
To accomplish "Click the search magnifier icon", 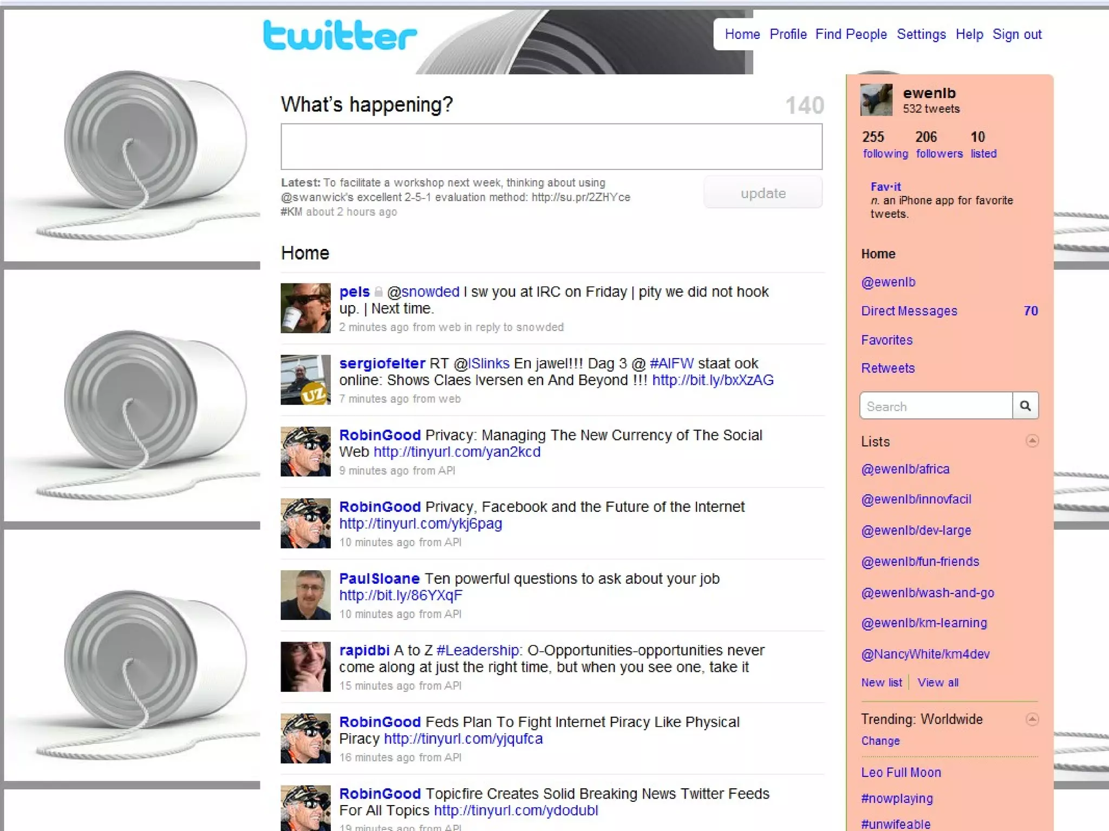I will [1025, 406].
